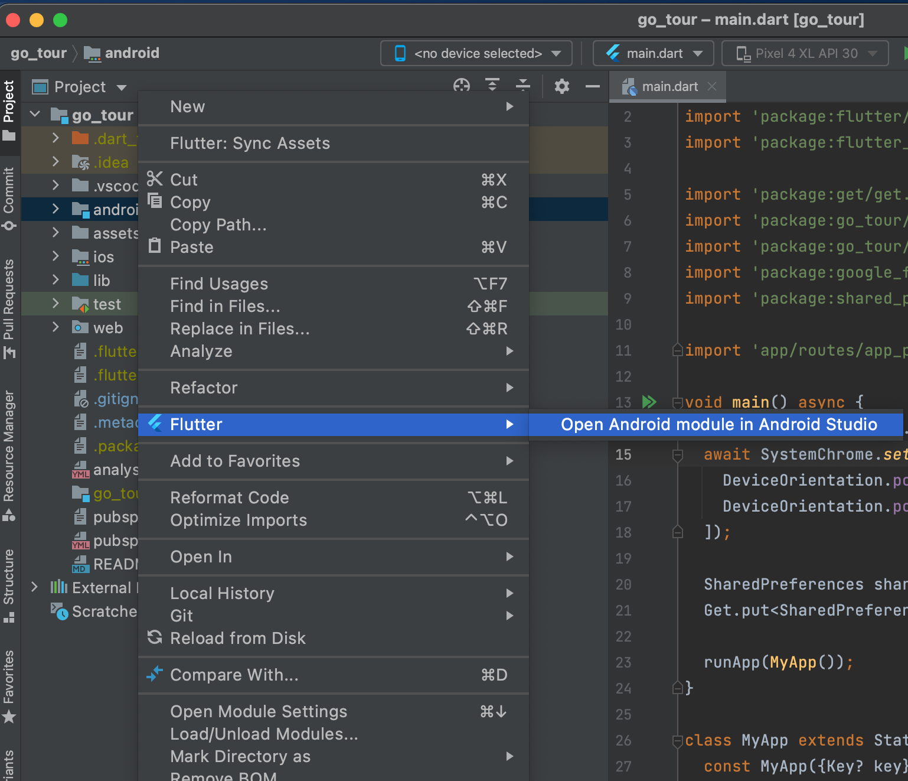The height and width of the screenshot is (781, 908).
Task: Expand the lib folder in project tree
Action: [55, 281]
